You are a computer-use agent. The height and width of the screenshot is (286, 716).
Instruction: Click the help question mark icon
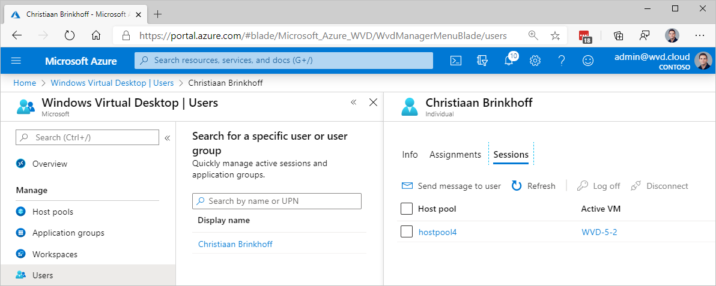coord(562,61)
